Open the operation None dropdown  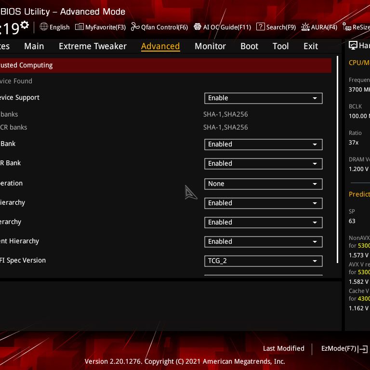tap(264, 184)
